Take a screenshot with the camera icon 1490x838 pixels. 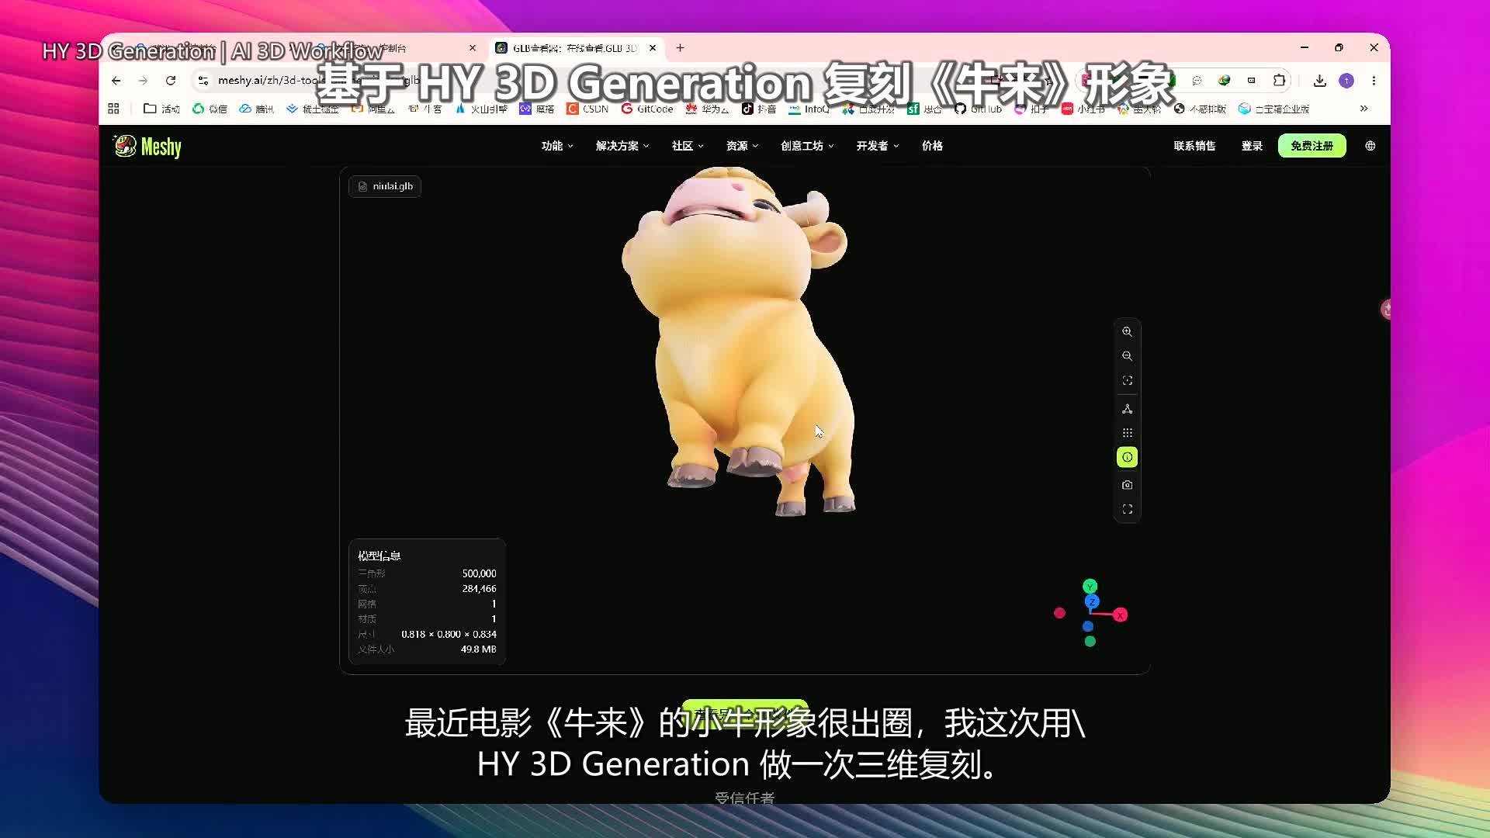[x=1127, y=485]
